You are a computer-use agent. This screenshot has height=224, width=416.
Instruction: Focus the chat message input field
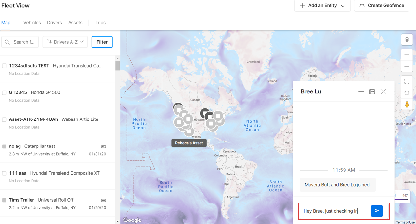pyautogui.click(x=335, y=211)
